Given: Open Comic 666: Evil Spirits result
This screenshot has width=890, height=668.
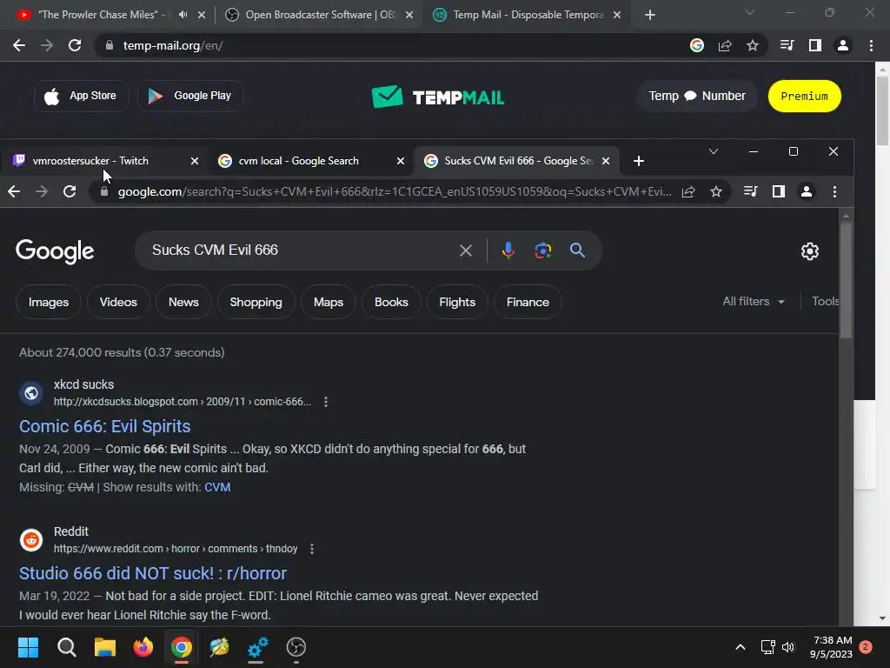Looking at the screenshot, I should [105, 426].
